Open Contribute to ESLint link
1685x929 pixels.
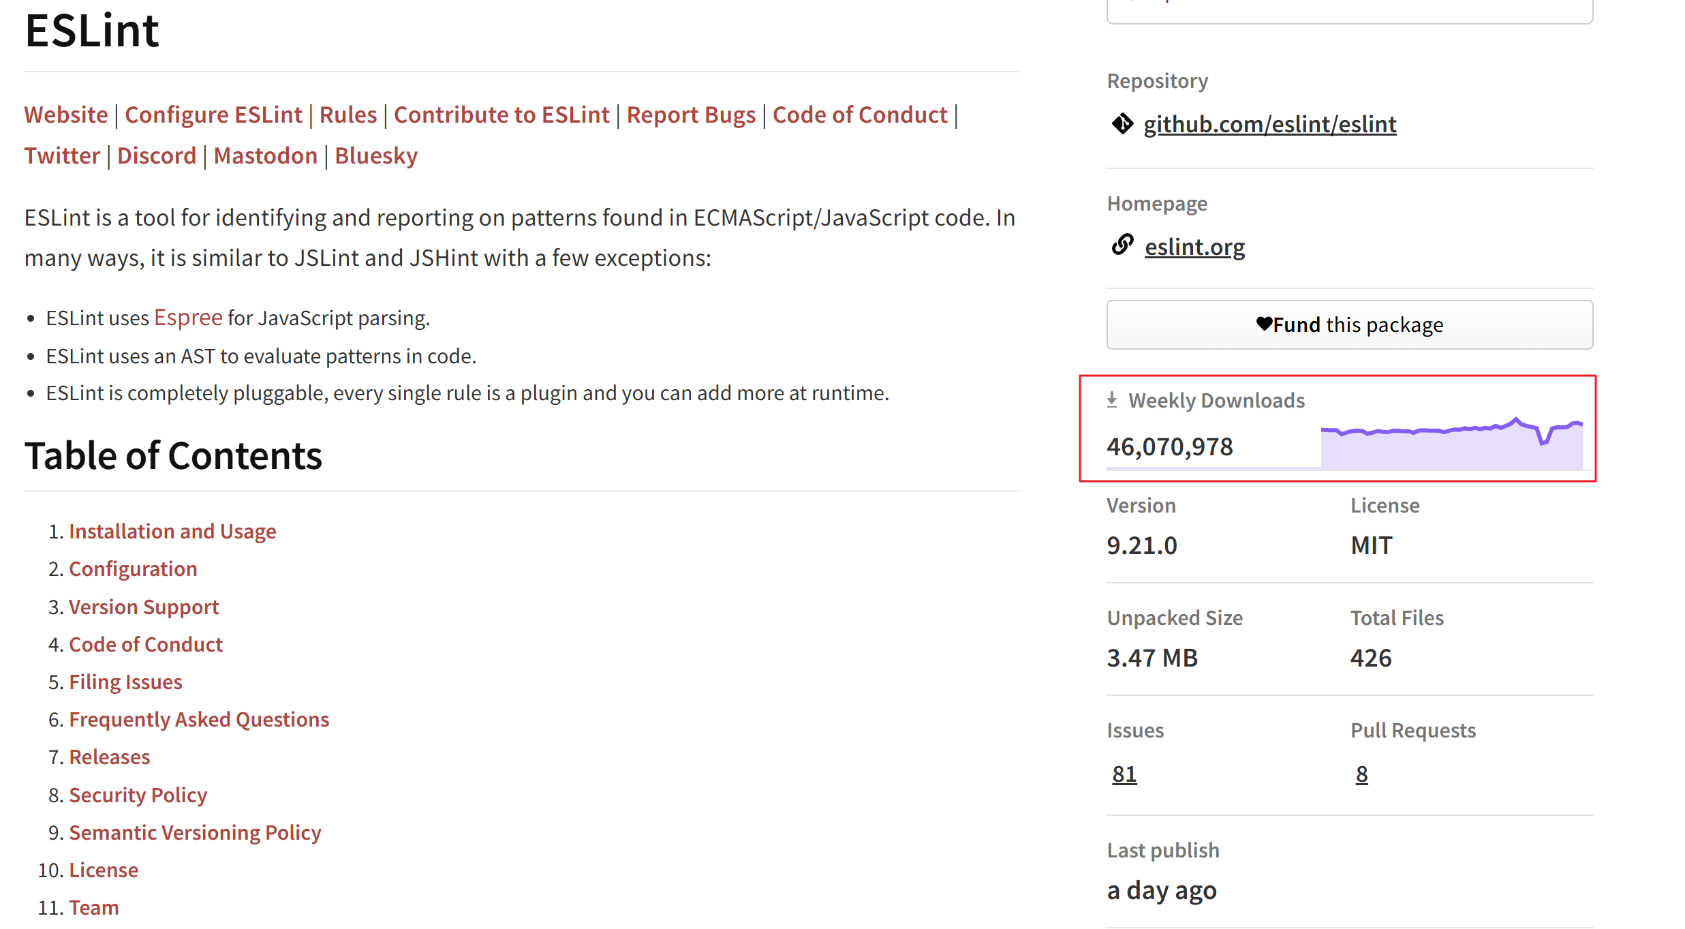tap(501, 115)
